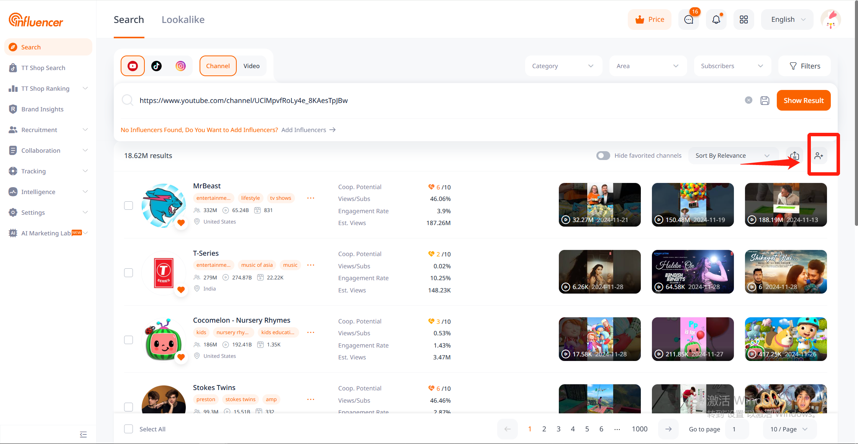858x444 pixels.
Task: Tick the Select All checkbox
Action: [129, 429]
